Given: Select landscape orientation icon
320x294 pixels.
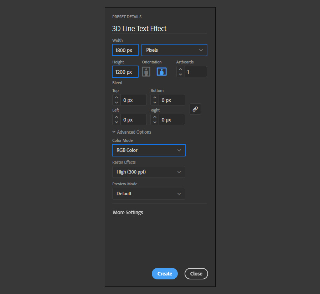Looking at the screenshot, I should (162, 72).
